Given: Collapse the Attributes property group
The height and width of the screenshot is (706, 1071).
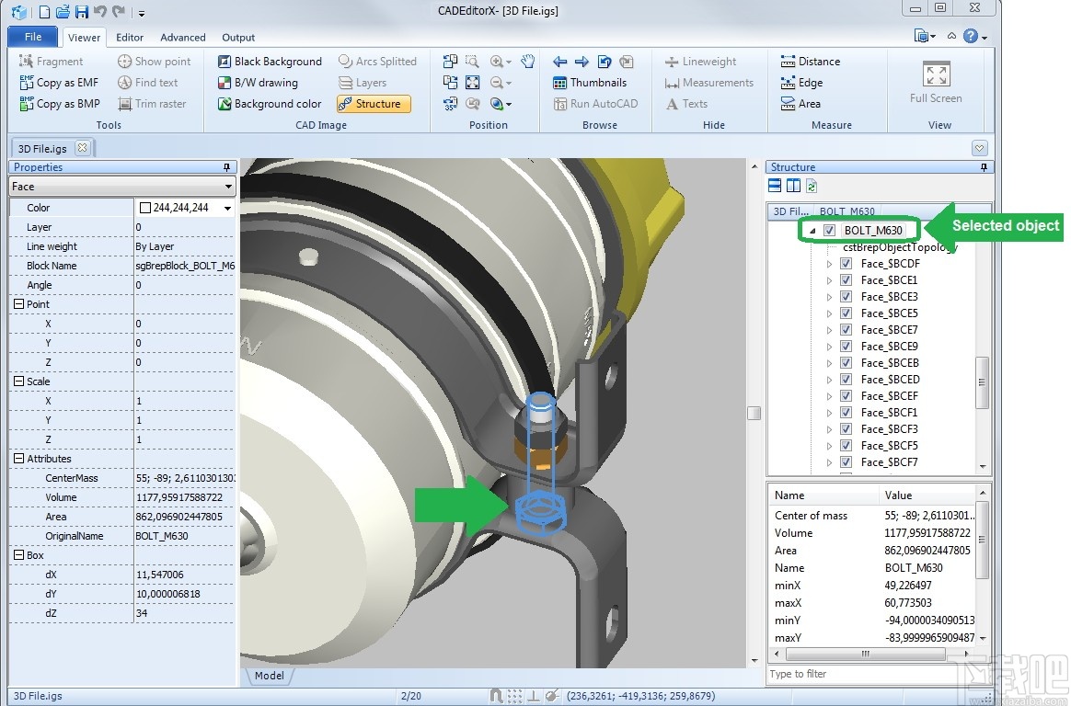Looking at the screenshot, I should tap(19, 459).
